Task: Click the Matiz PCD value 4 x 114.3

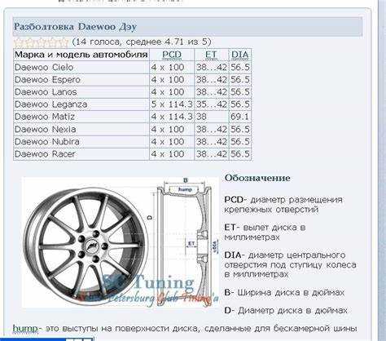Action: pyautogui.click(x=172, y=117)
